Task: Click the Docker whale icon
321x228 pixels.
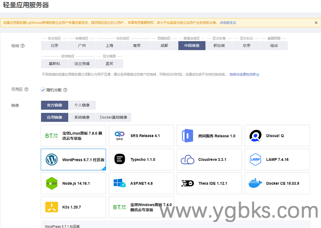Action: [x=255, y=183]
